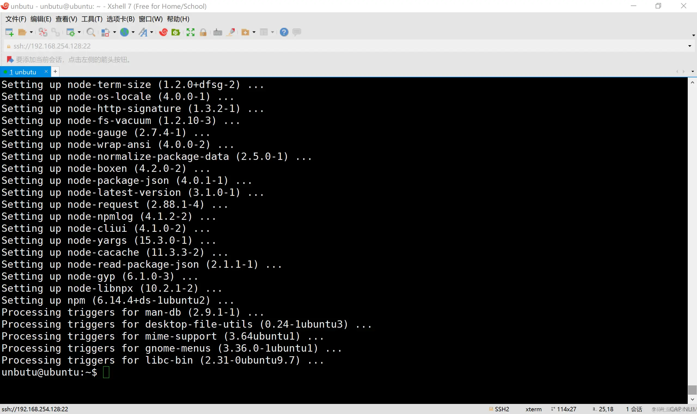The width and height of the screenshot is (697, 414).
Task: Expand the font settings dropdown arrow
Action: pos(152,32)
